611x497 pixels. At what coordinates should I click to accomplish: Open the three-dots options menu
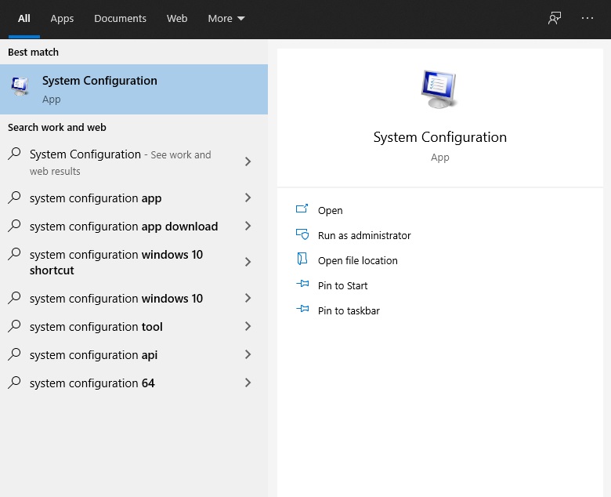[587, 18]
